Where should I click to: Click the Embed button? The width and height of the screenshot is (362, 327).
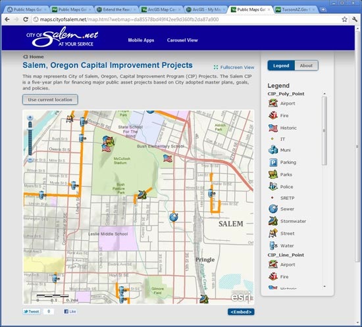click(x=241, y=312)
